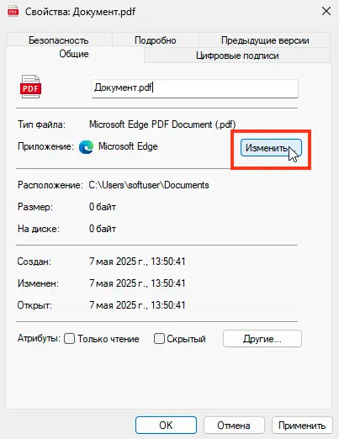Click the Microsoft Edge application name text

click(128, 146)
